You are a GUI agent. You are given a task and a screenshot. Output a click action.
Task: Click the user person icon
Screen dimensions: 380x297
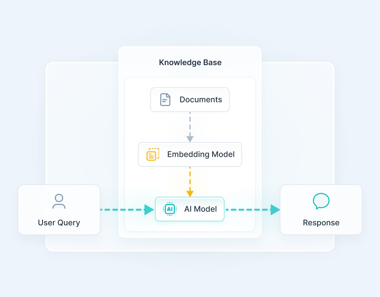[59, 201]
